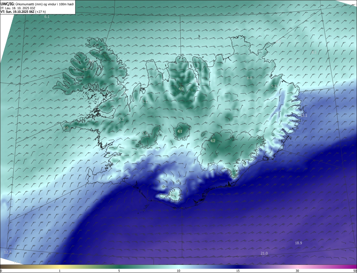Select the 'IT: Lau. 18. 10. 2025 03Z' line
Viewport: 357px width, 273px height.
click(18, 8)
